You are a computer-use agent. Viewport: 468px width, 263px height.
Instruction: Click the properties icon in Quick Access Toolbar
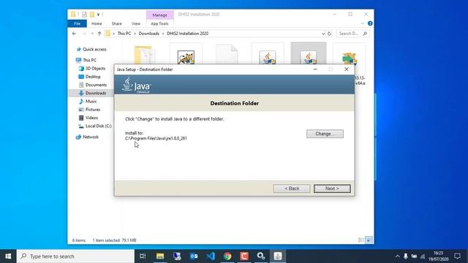84,15
